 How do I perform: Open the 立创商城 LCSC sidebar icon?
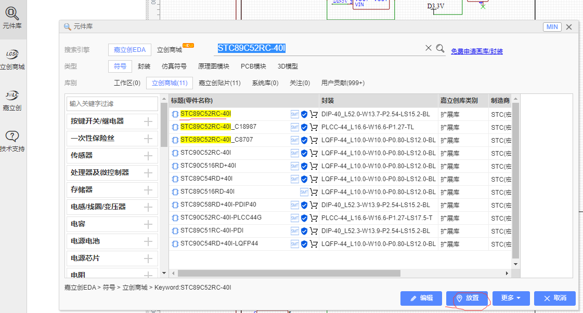(x=12, y=59)
